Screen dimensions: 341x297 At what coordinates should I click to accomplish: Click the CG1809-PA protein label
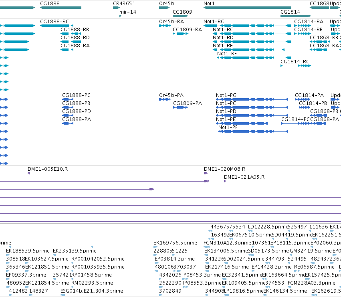[x=188, y=103]
